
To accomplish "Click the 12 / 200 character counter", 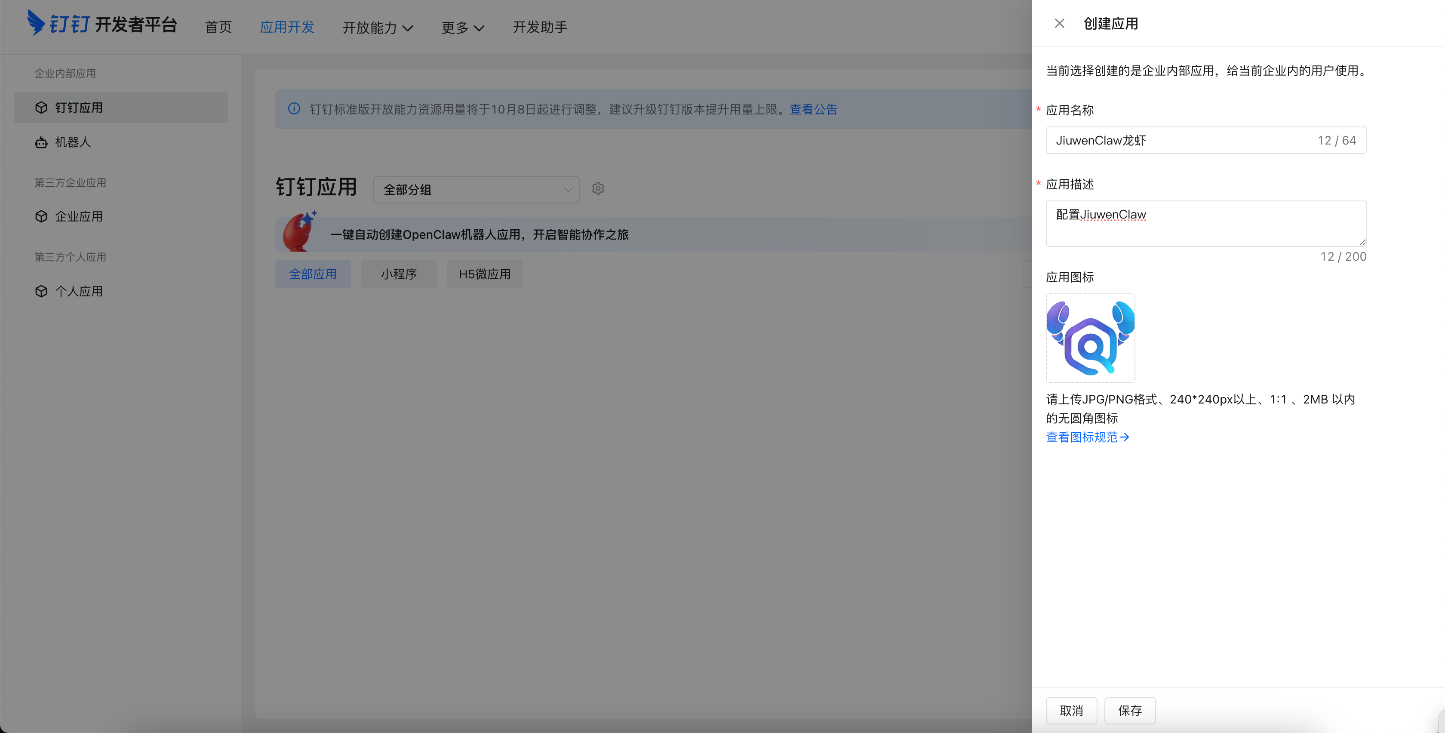I will (1343, 256).
